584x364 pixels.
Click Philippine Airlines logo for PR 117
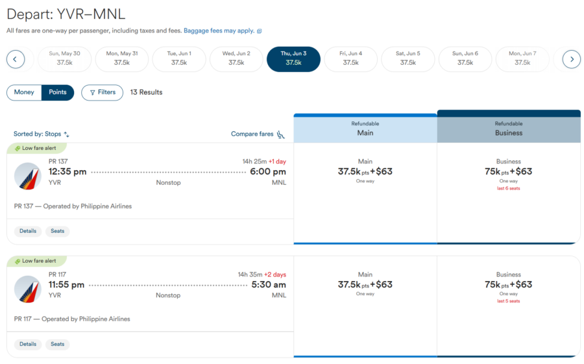pyautogui.click(x=27, y=289)
